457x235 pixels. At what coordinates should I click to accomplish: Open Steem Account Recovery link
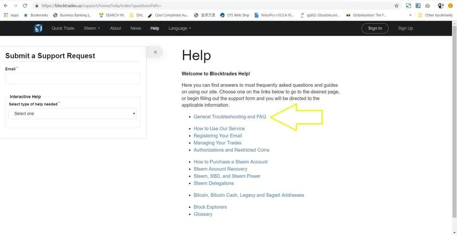(220, 169)
